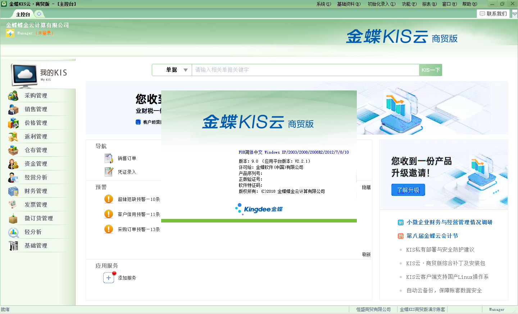Open the 初始化录入(I) menu
This screenshot has height=314, width=518.
point(382,4)
